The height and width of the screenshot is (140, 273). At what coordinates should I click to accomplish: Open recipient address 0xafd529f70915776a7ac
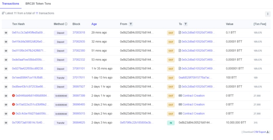195,78
